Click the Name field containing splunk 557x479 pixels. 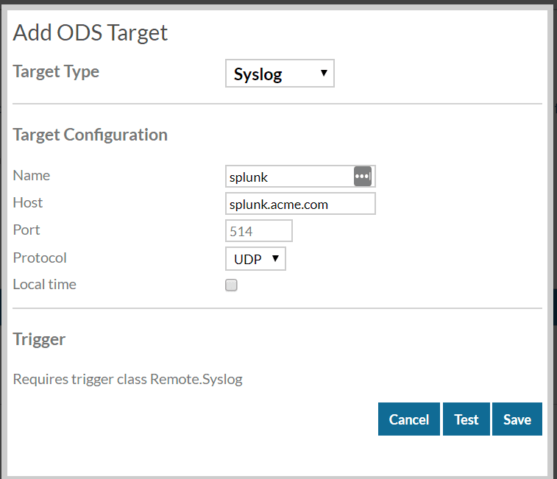(300, 177)
